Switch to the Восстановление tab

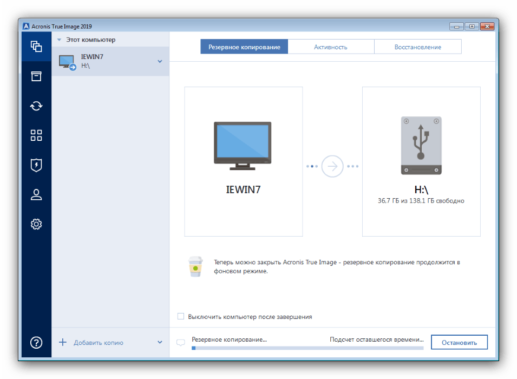click(417, 47)
